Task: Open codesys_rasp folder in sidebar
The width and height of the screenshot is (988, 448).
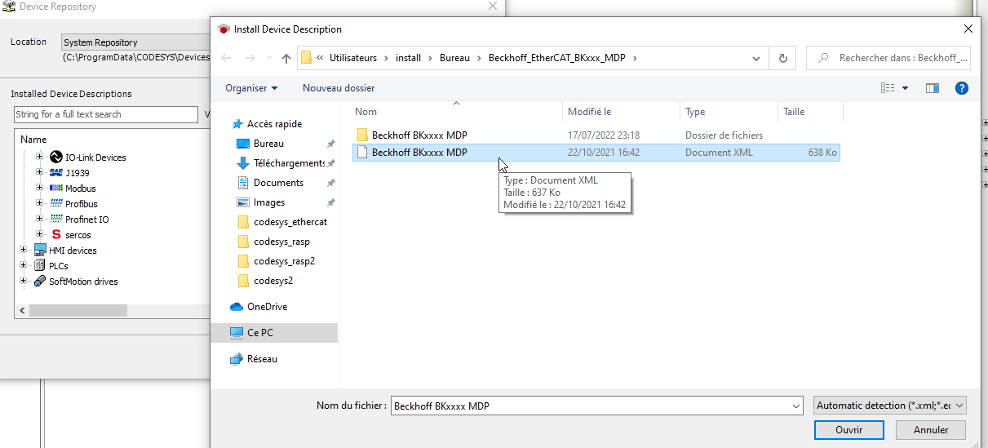Action: [273, 242]
